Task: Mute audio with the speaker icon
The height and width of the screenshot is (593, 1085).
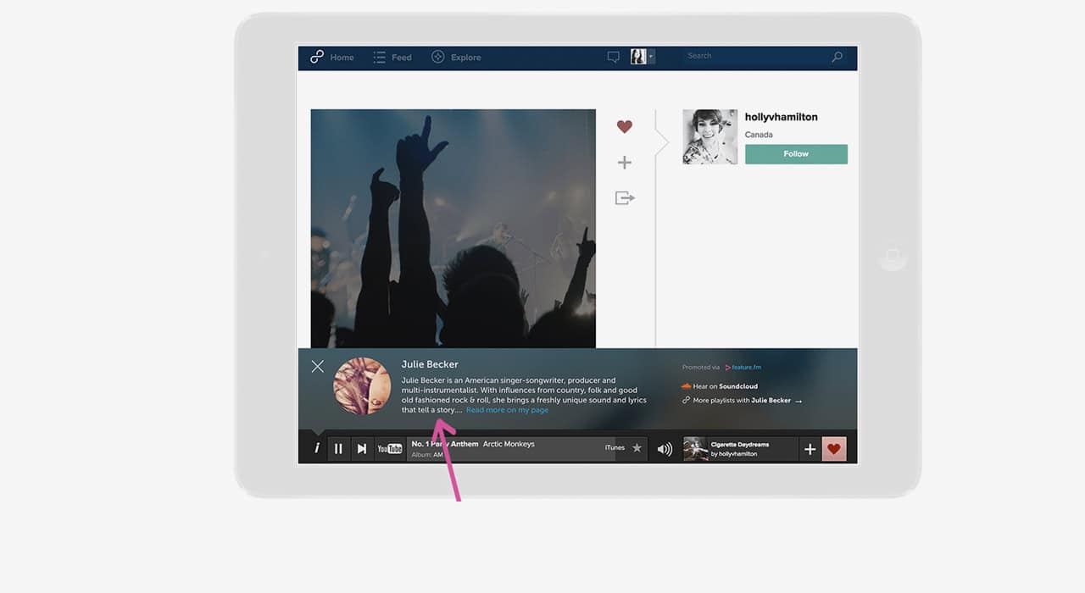Action: coord(664,448)
